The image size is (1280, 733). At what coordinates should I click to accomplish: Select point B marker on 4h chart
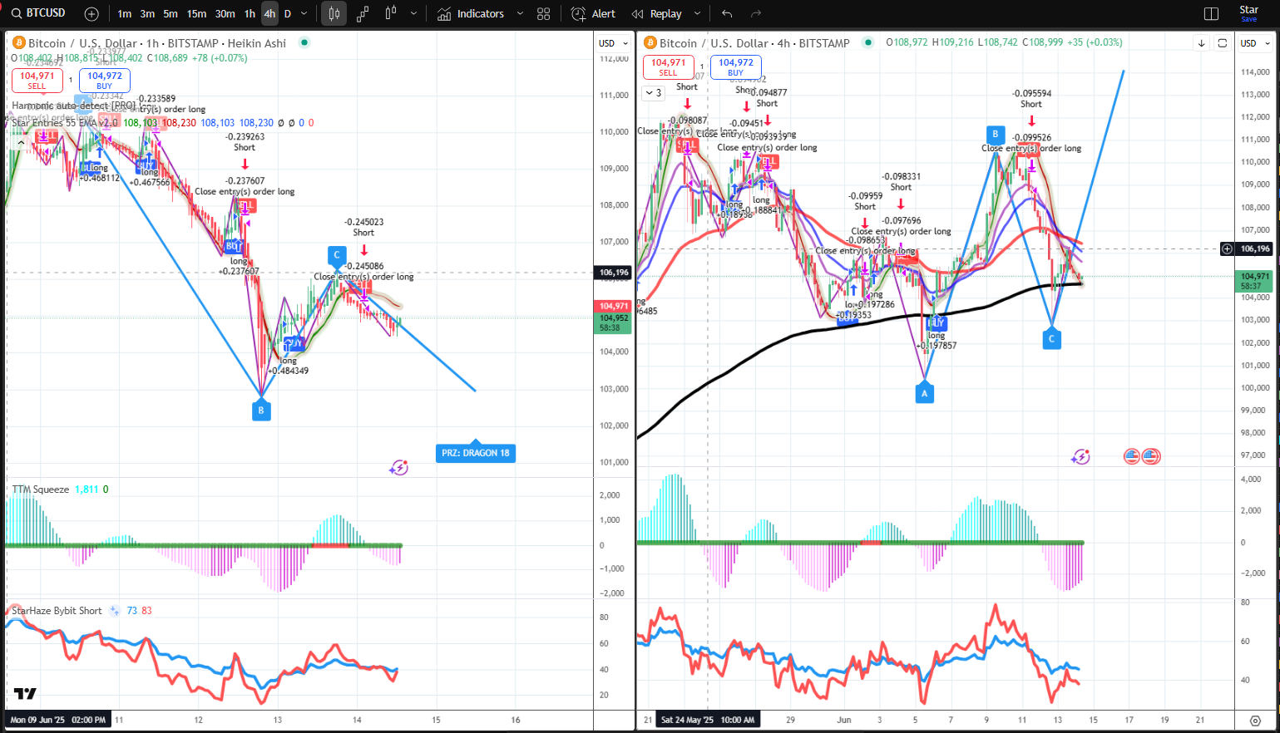[x=995, y=135]
